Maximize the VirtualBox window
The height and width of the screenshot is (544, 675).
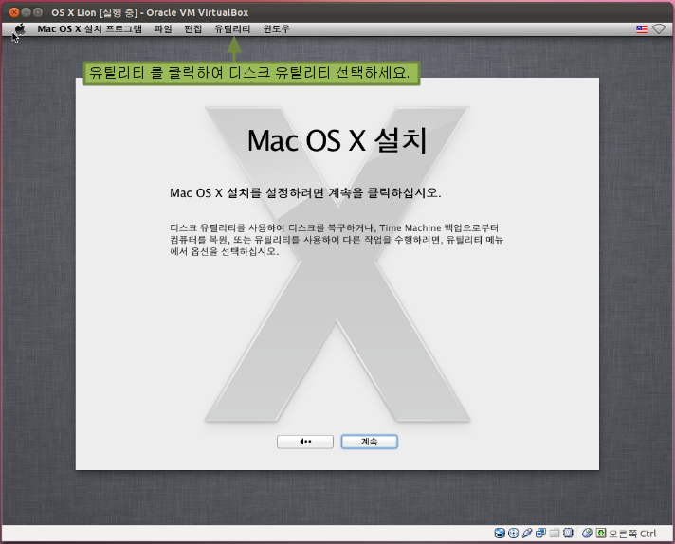[38, 12]
